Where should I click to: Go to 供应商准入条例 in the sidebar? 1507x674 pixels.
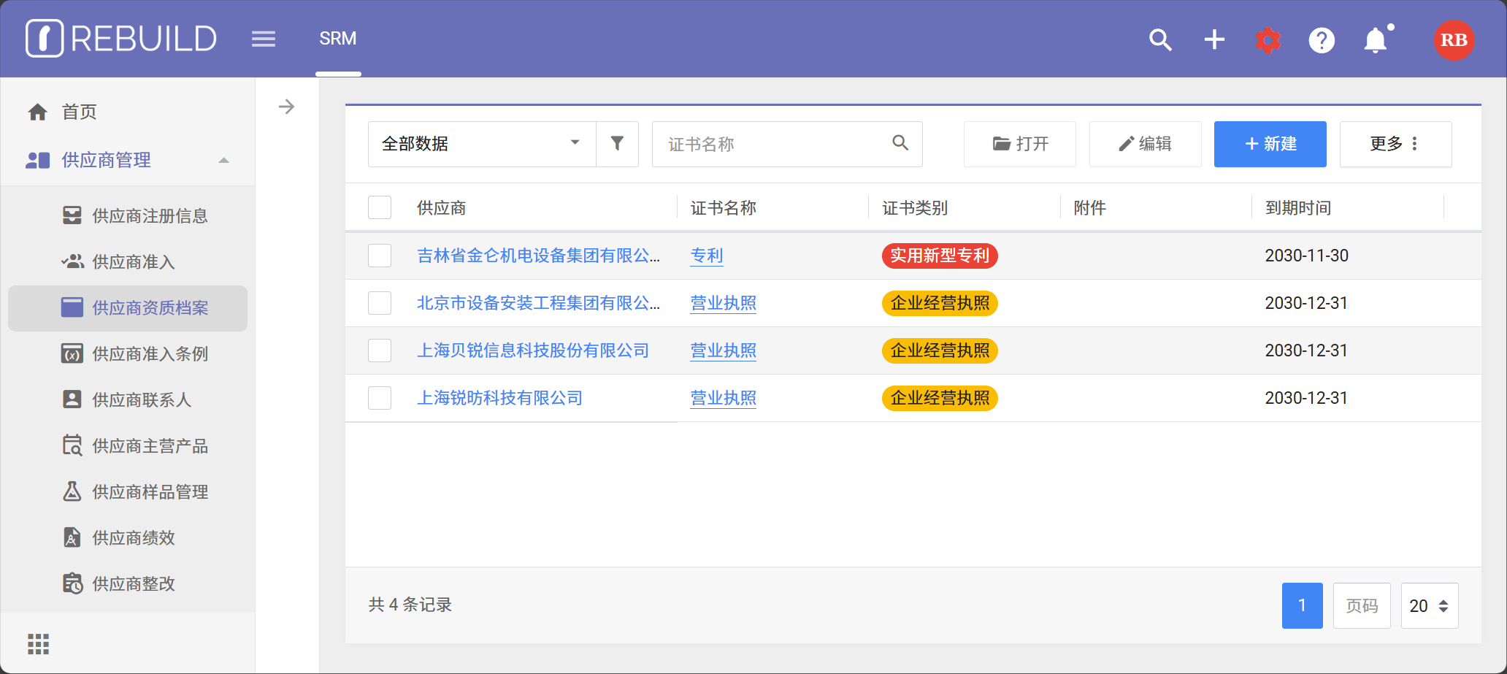[150, 354]
